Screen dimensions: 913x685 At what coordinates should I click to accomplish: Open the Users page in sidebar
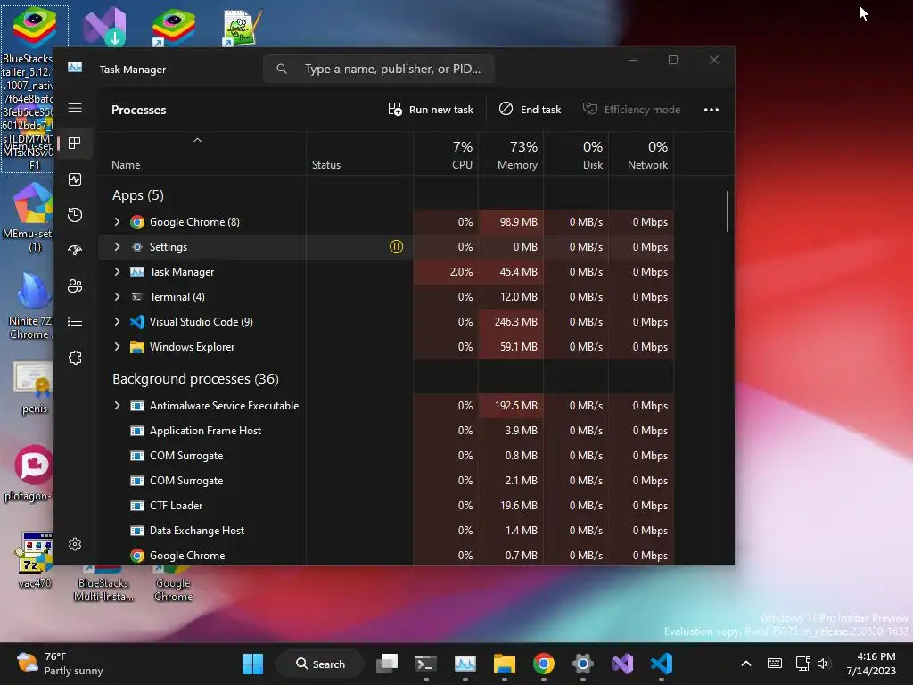click(75, 286)
